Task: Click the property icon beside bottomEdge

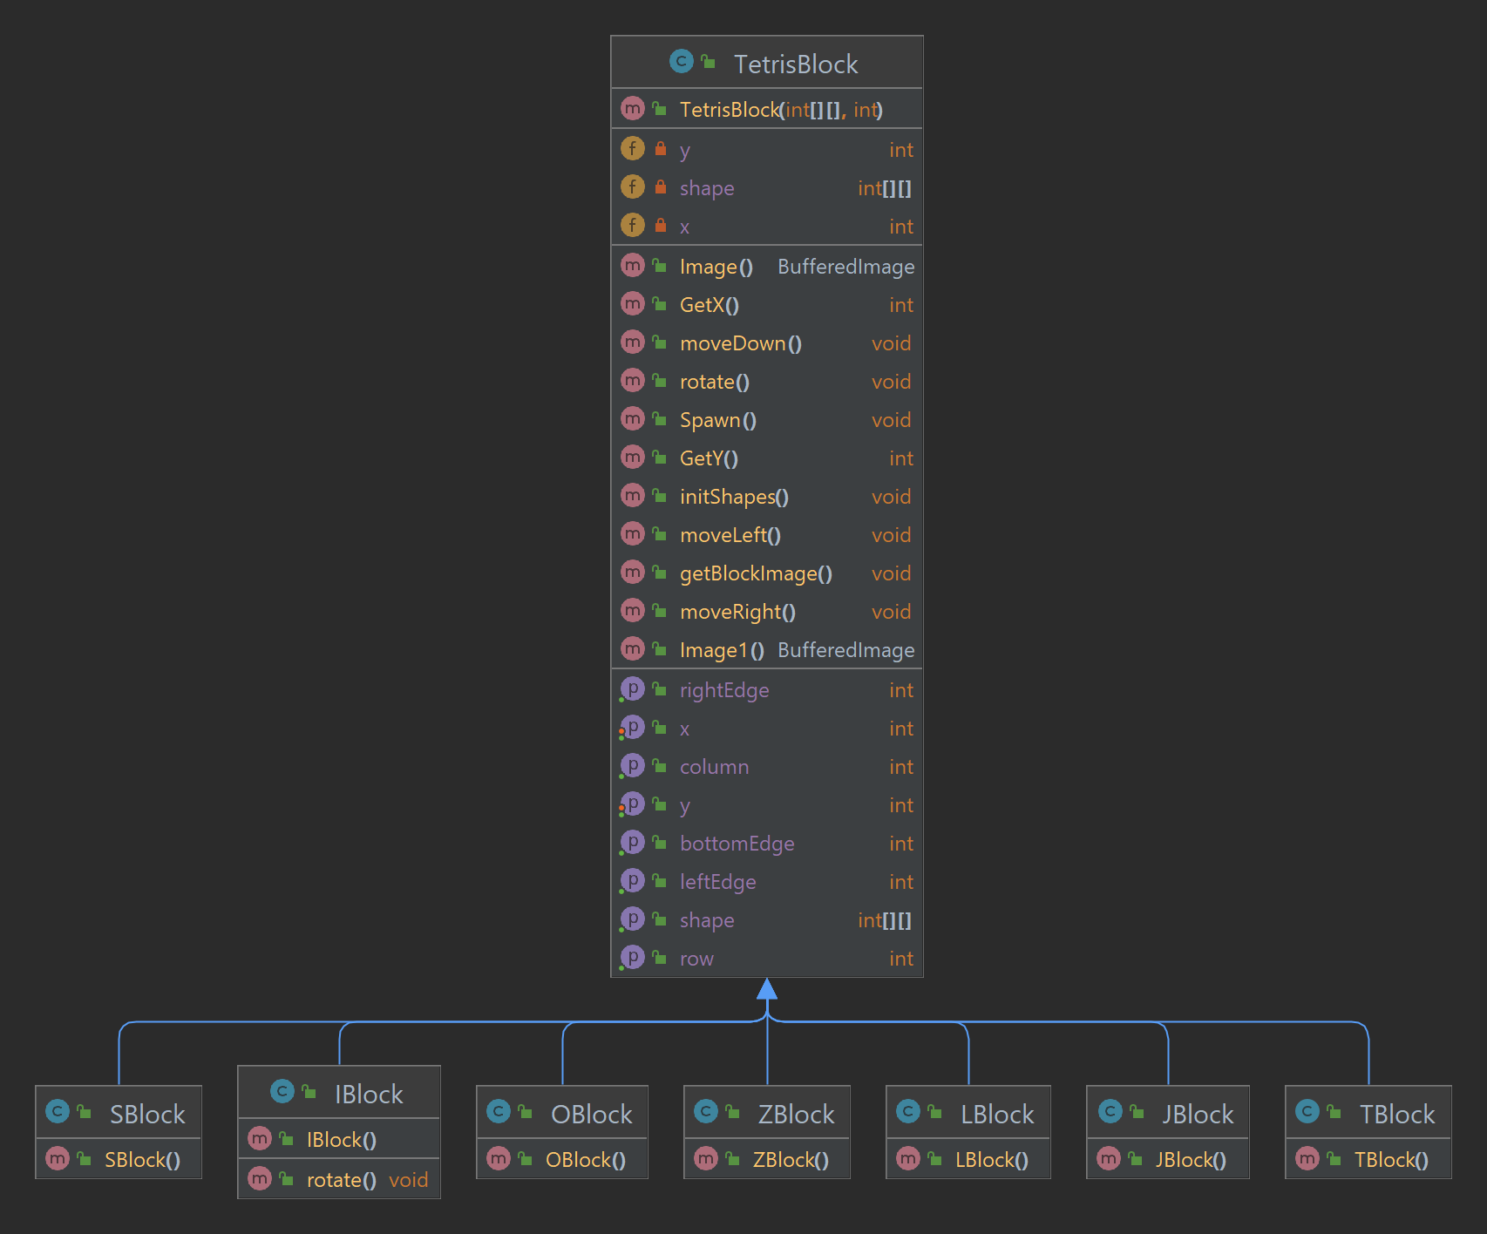Action: tap(633, 842)
